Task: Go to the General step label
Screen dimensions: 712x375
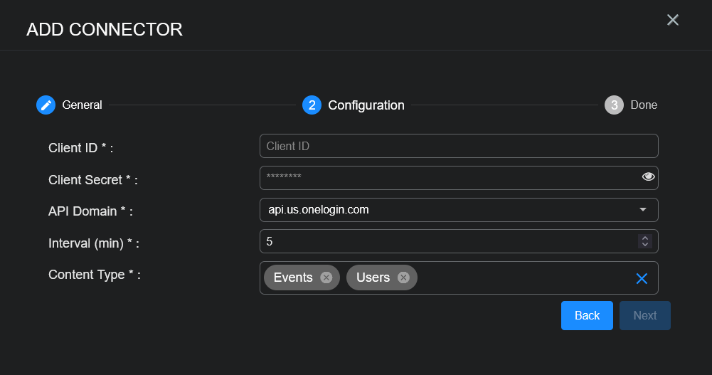Action: 82,105
